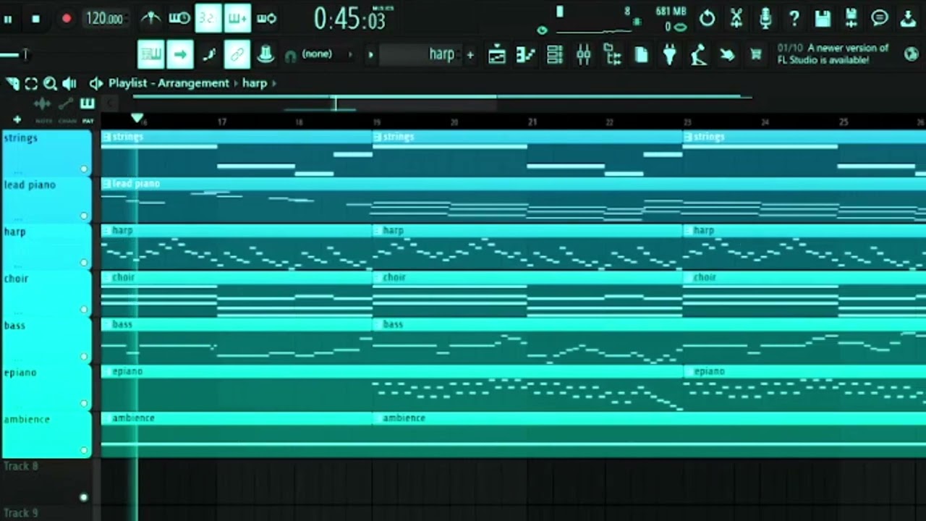The width and height of the screenshot is (926, 521).
Task: Click the newer version available message
Action: click(x=833, y=54)
